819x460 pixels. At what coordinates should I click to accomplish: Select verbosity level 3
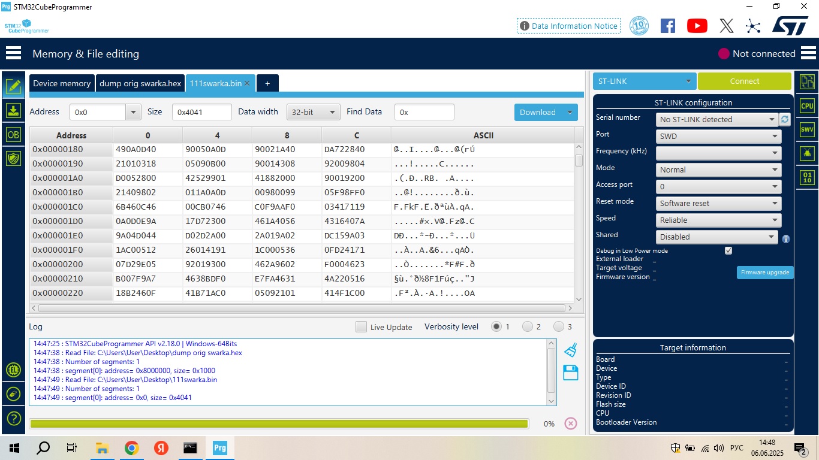click(x=558, y=326)
